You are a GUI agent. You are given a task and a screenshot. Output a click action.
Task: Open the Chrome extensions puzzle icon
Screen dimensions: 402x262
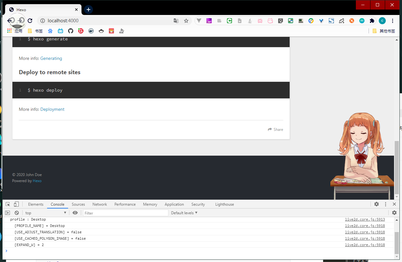pyautogui.click(x=372, y=21)
